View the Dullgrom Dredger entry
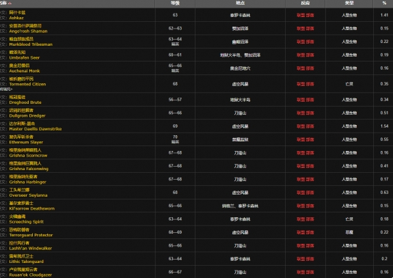 point(27,115)
